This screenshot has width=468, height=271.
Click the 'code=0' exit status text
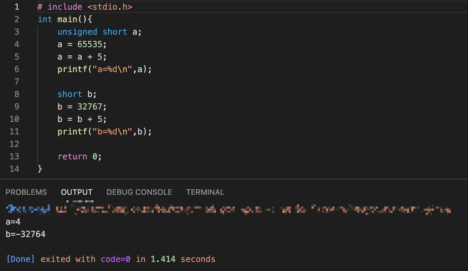tap(116, 259)
